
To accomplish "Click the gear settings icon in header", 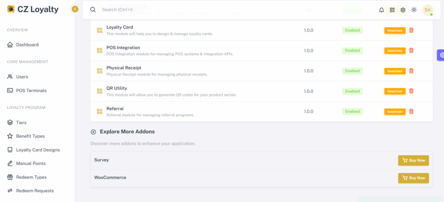I will (403, 10).
